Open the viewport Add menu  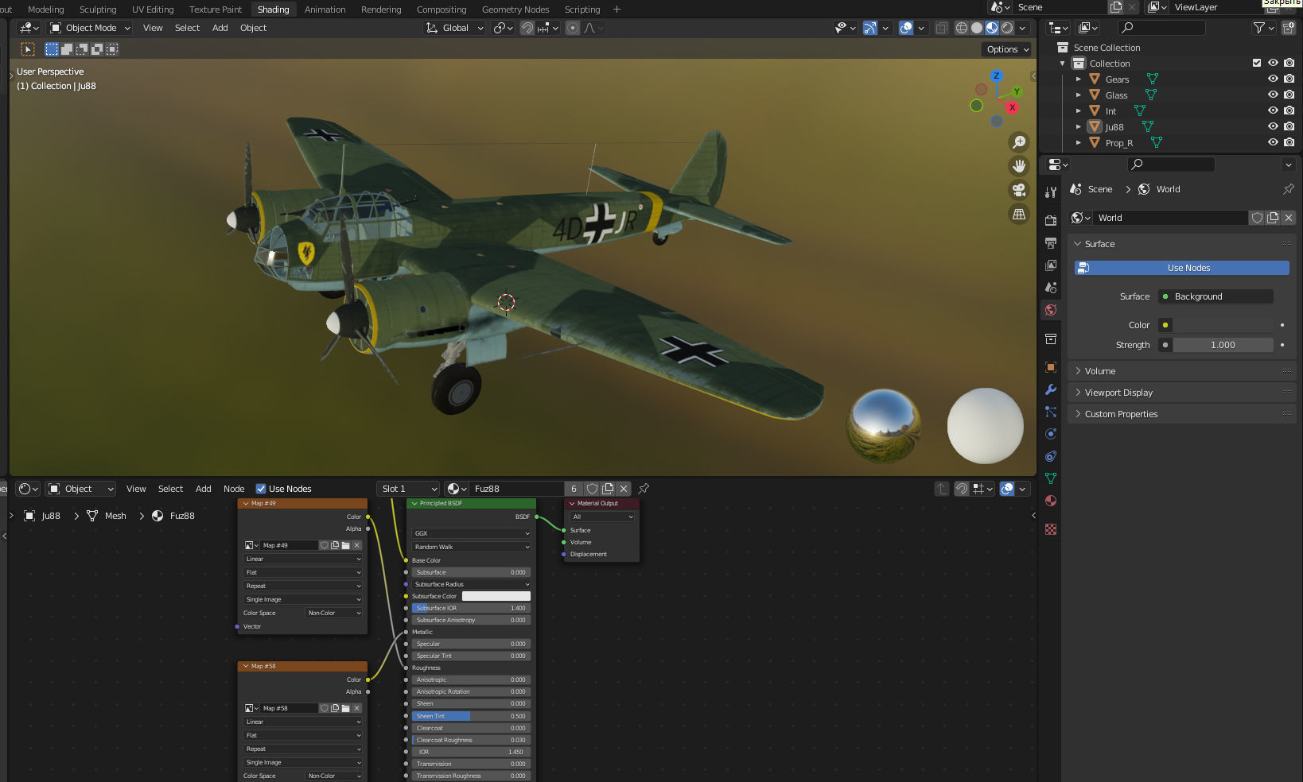[220, 28]
